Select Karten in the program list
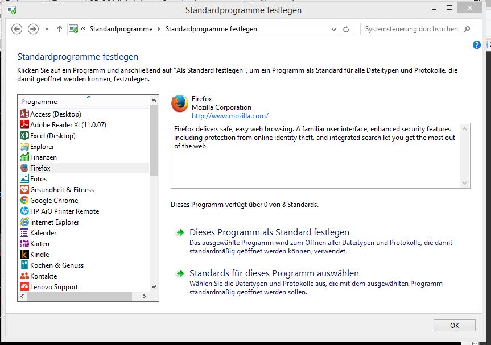 84,244
